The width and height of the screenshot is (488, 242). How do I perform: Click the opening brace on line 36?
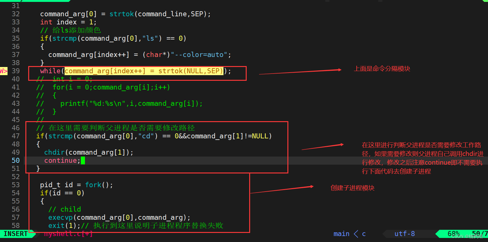coord(42,47)
